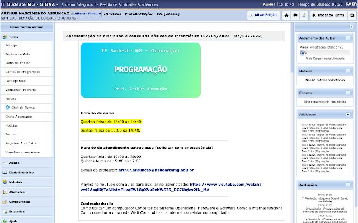Viewport: 358px width, 223px height.
Task: Click the topic title Apresentação da disciplina
Action: 164,36
